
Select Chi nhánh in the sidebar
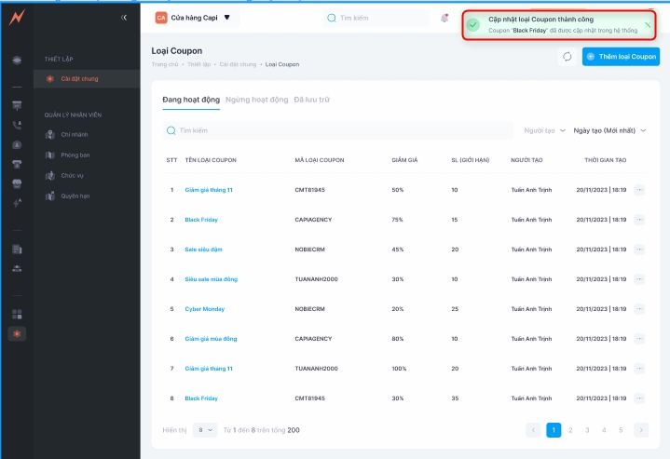[x=73, y=135]
